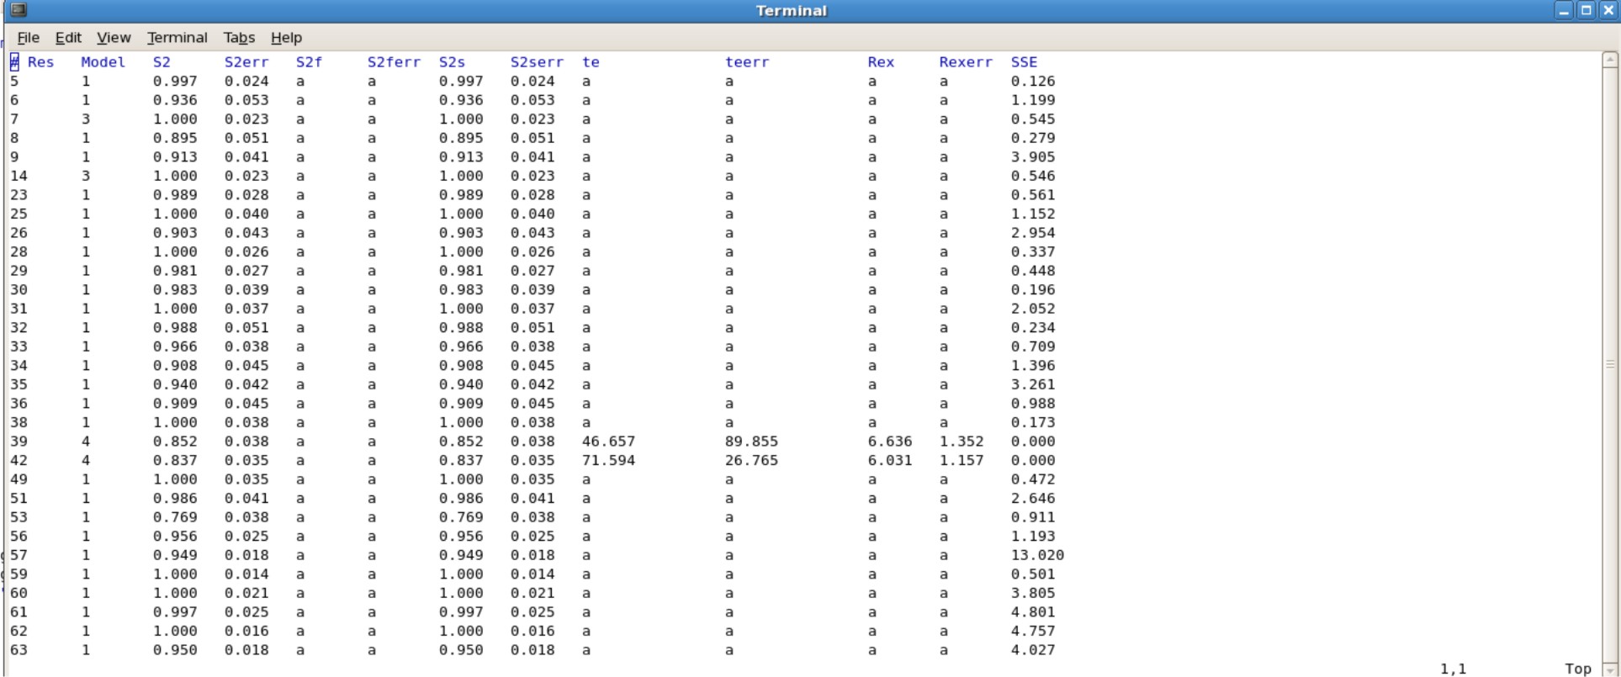Open the File menu
The image size is (1621, 677).
[28, 38]
